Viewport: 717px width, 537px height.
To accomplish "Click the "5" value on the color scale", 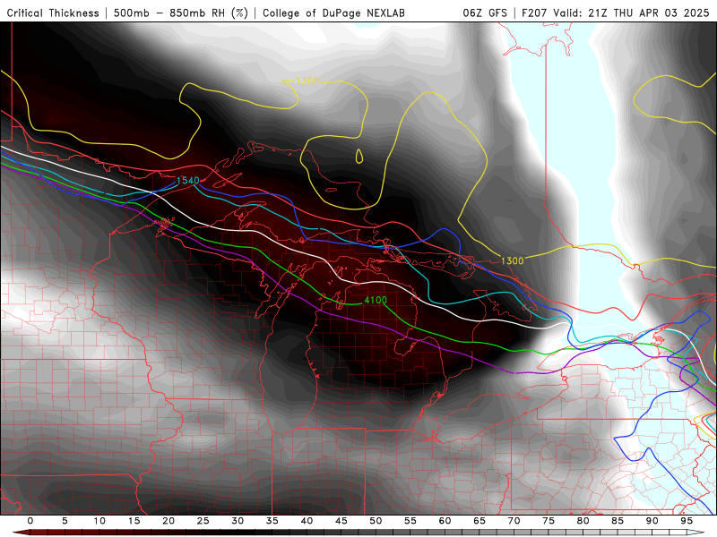I will (x=65, y=521).
